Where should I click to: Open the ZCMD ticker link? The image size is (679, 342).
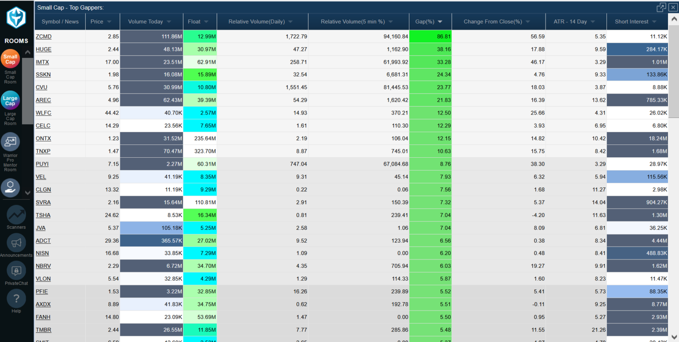pos(43,36)
